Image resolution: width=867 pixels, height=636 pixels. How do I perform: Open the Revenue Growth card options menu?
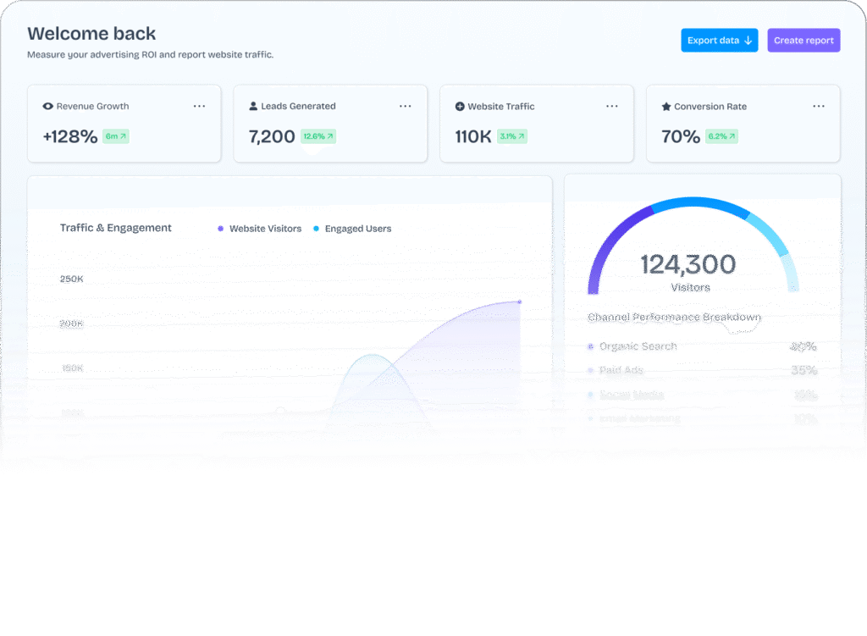[199, 107]
